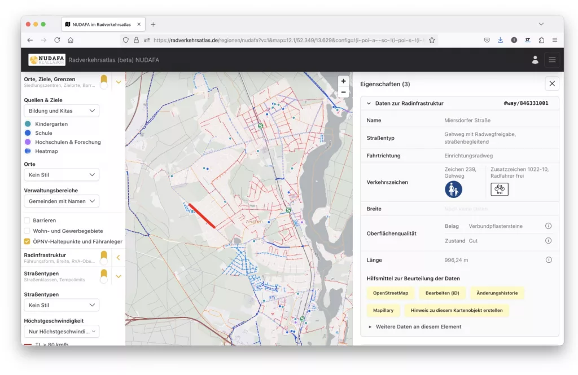Click the bookmark icon beside Orte, Ziele, Grenzen
The height and width of the screenshot is (375, 578).
[x=104, y=81]
